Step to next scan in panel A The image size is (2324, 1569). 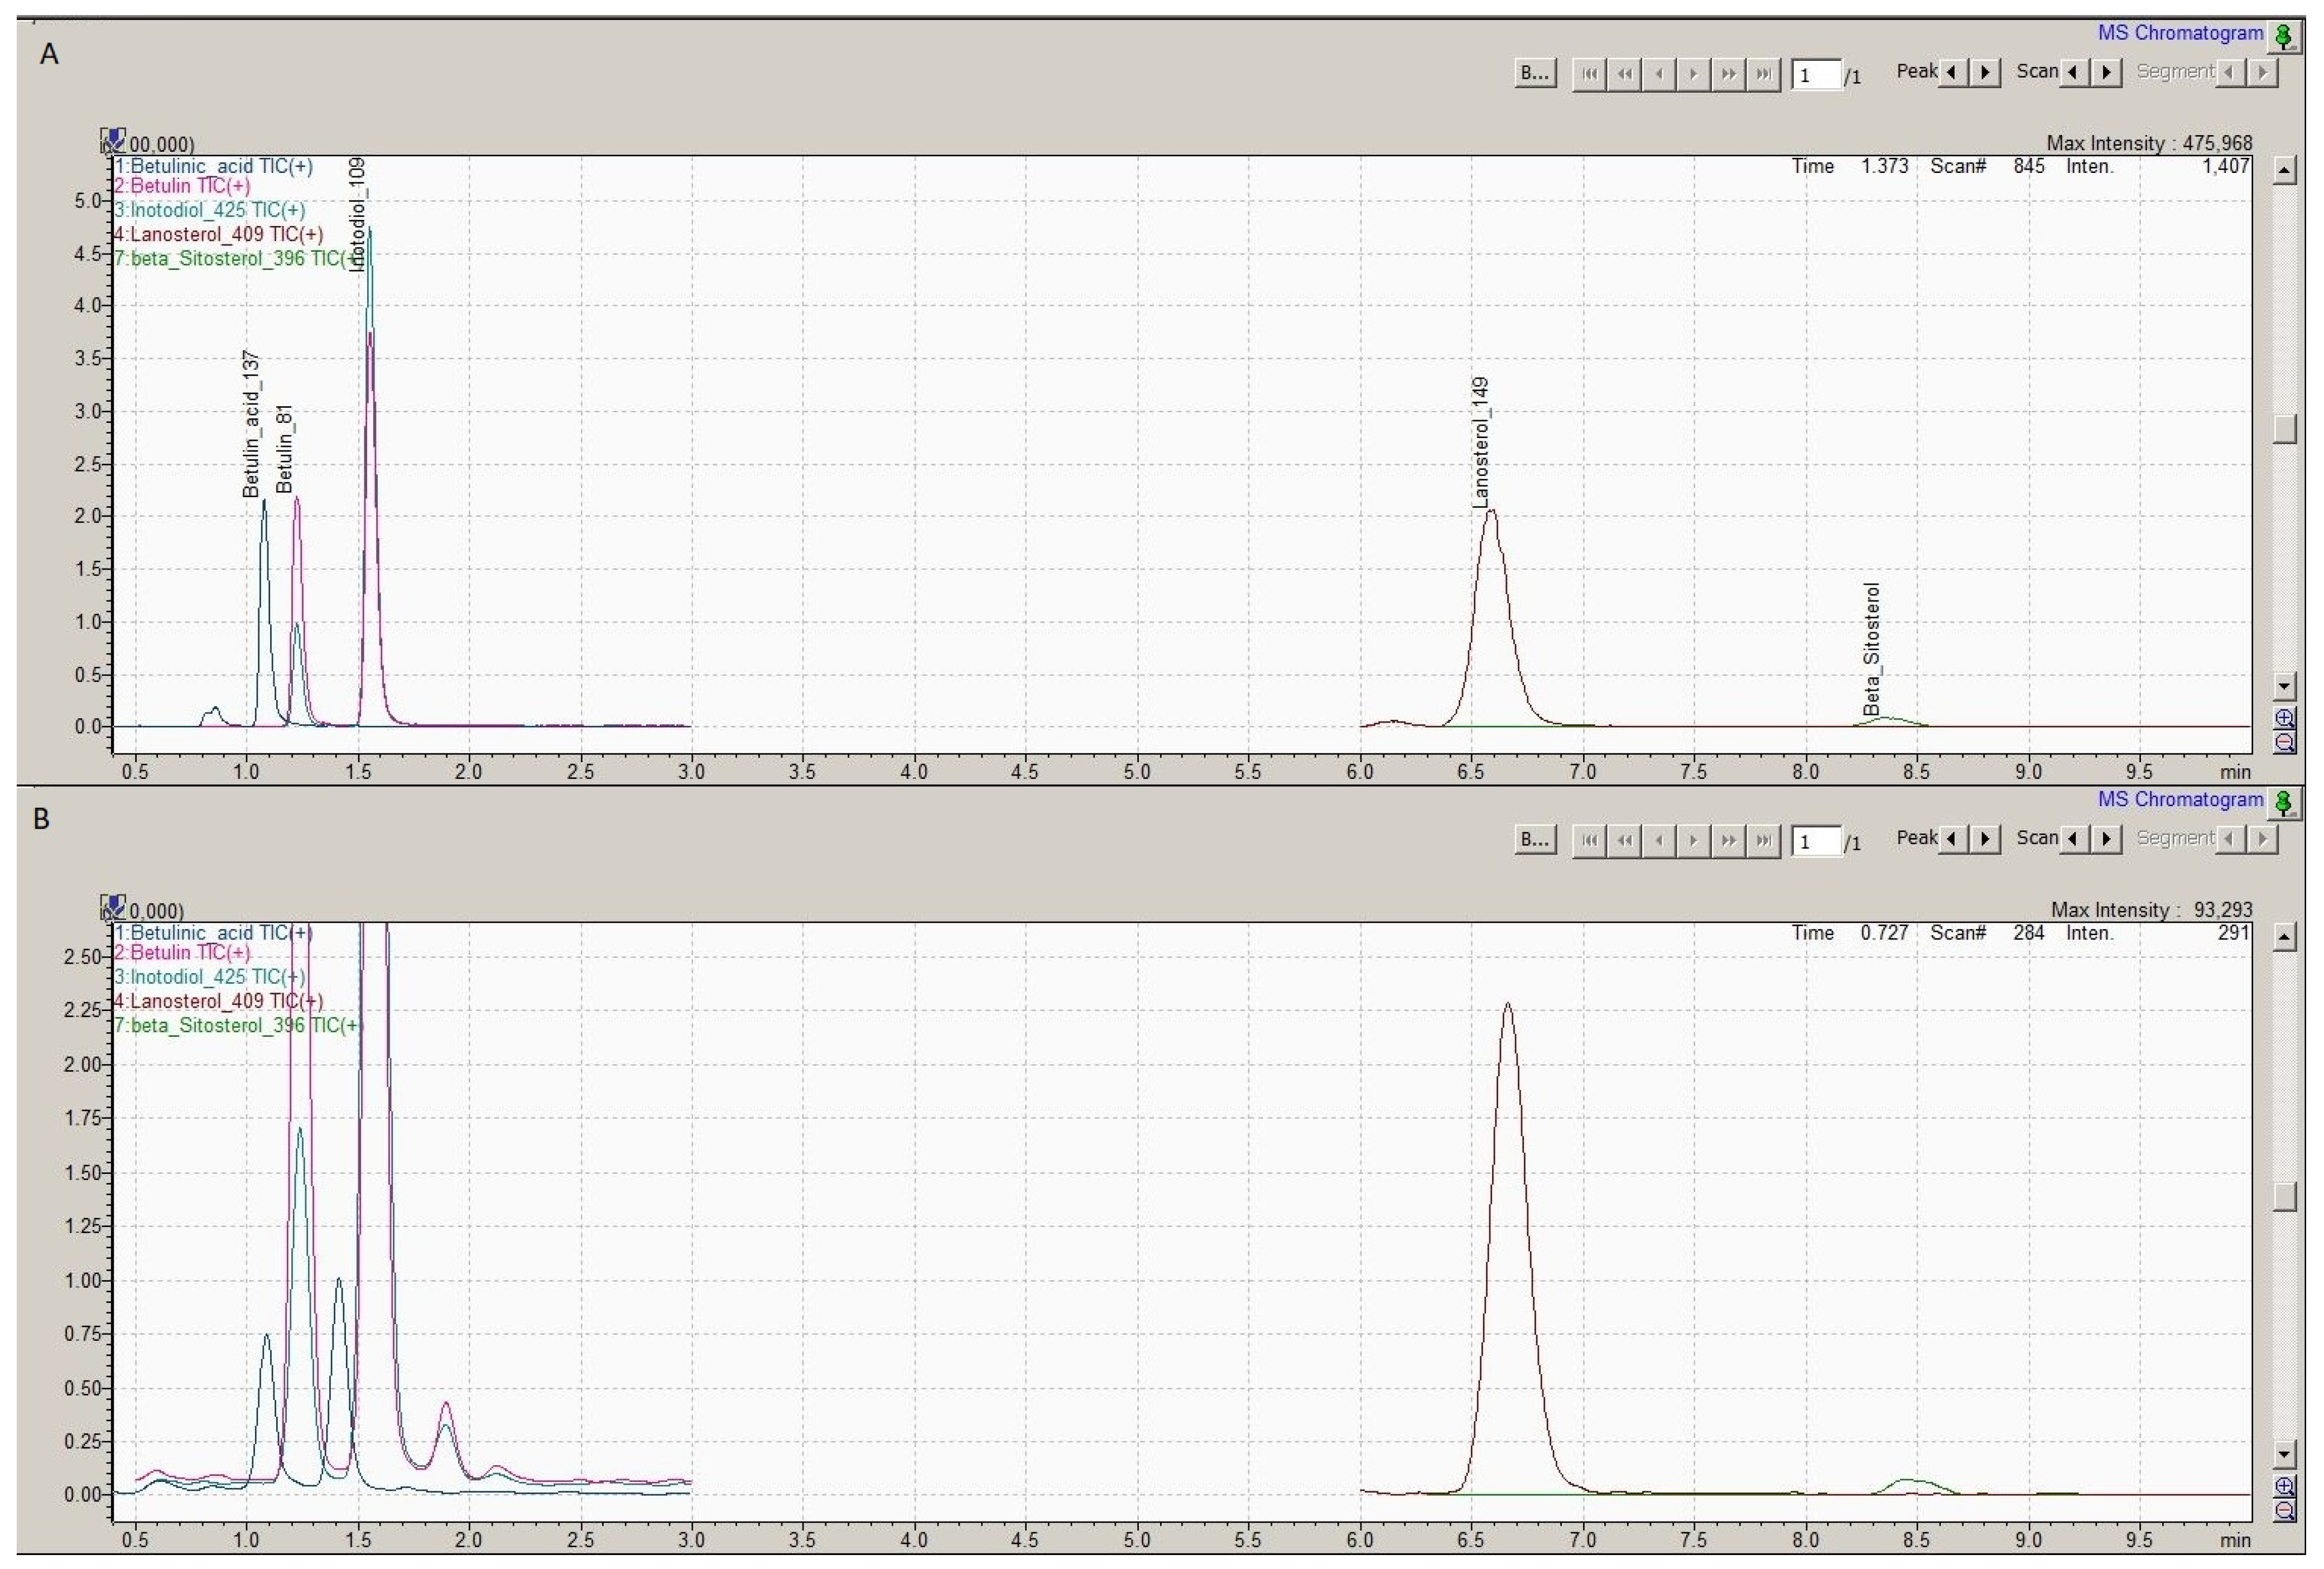click(x=2107, y=72)
